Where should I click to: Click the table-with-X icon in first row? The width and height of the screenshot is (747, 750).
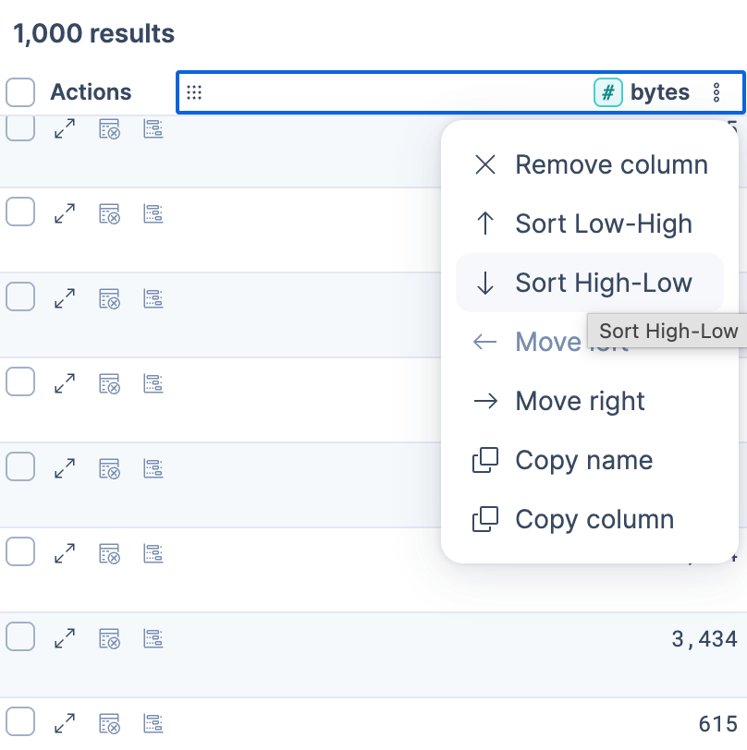pos(110,128)
